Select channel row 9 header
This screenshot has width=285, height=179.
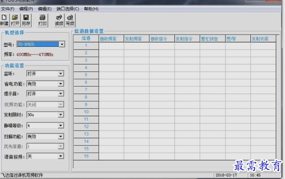click(x=86, y=105)
